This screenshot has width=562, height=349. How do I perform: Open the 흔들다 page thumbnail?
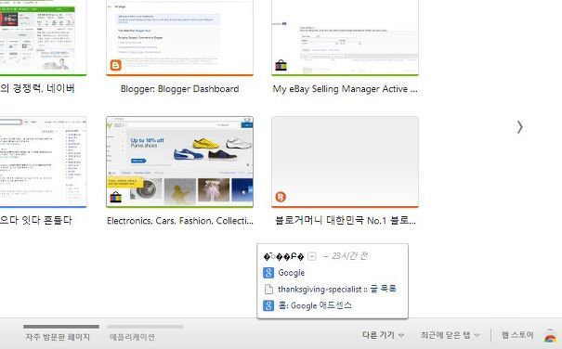(x=43, y=162)
